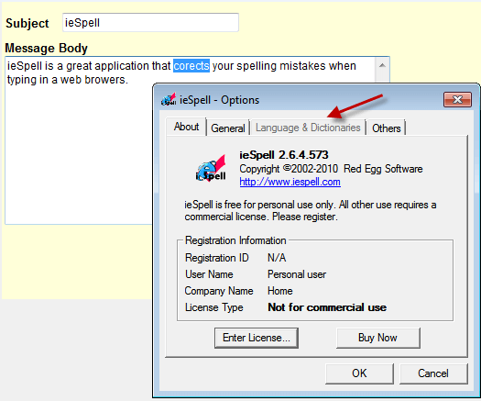Click the message body scrollbar up arrow
This screenshot has width=481, height=401.
coord(382,65)
